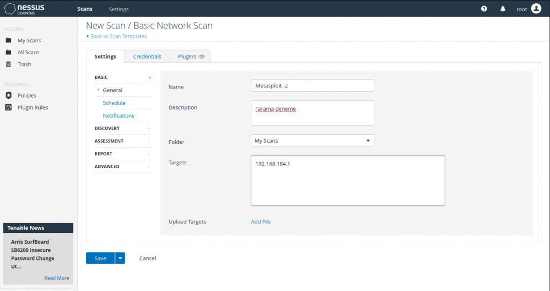Screen dimensions: 550x291
Task: Click the New Scan / Basic Network Scan title
Action: coord(149,26)
